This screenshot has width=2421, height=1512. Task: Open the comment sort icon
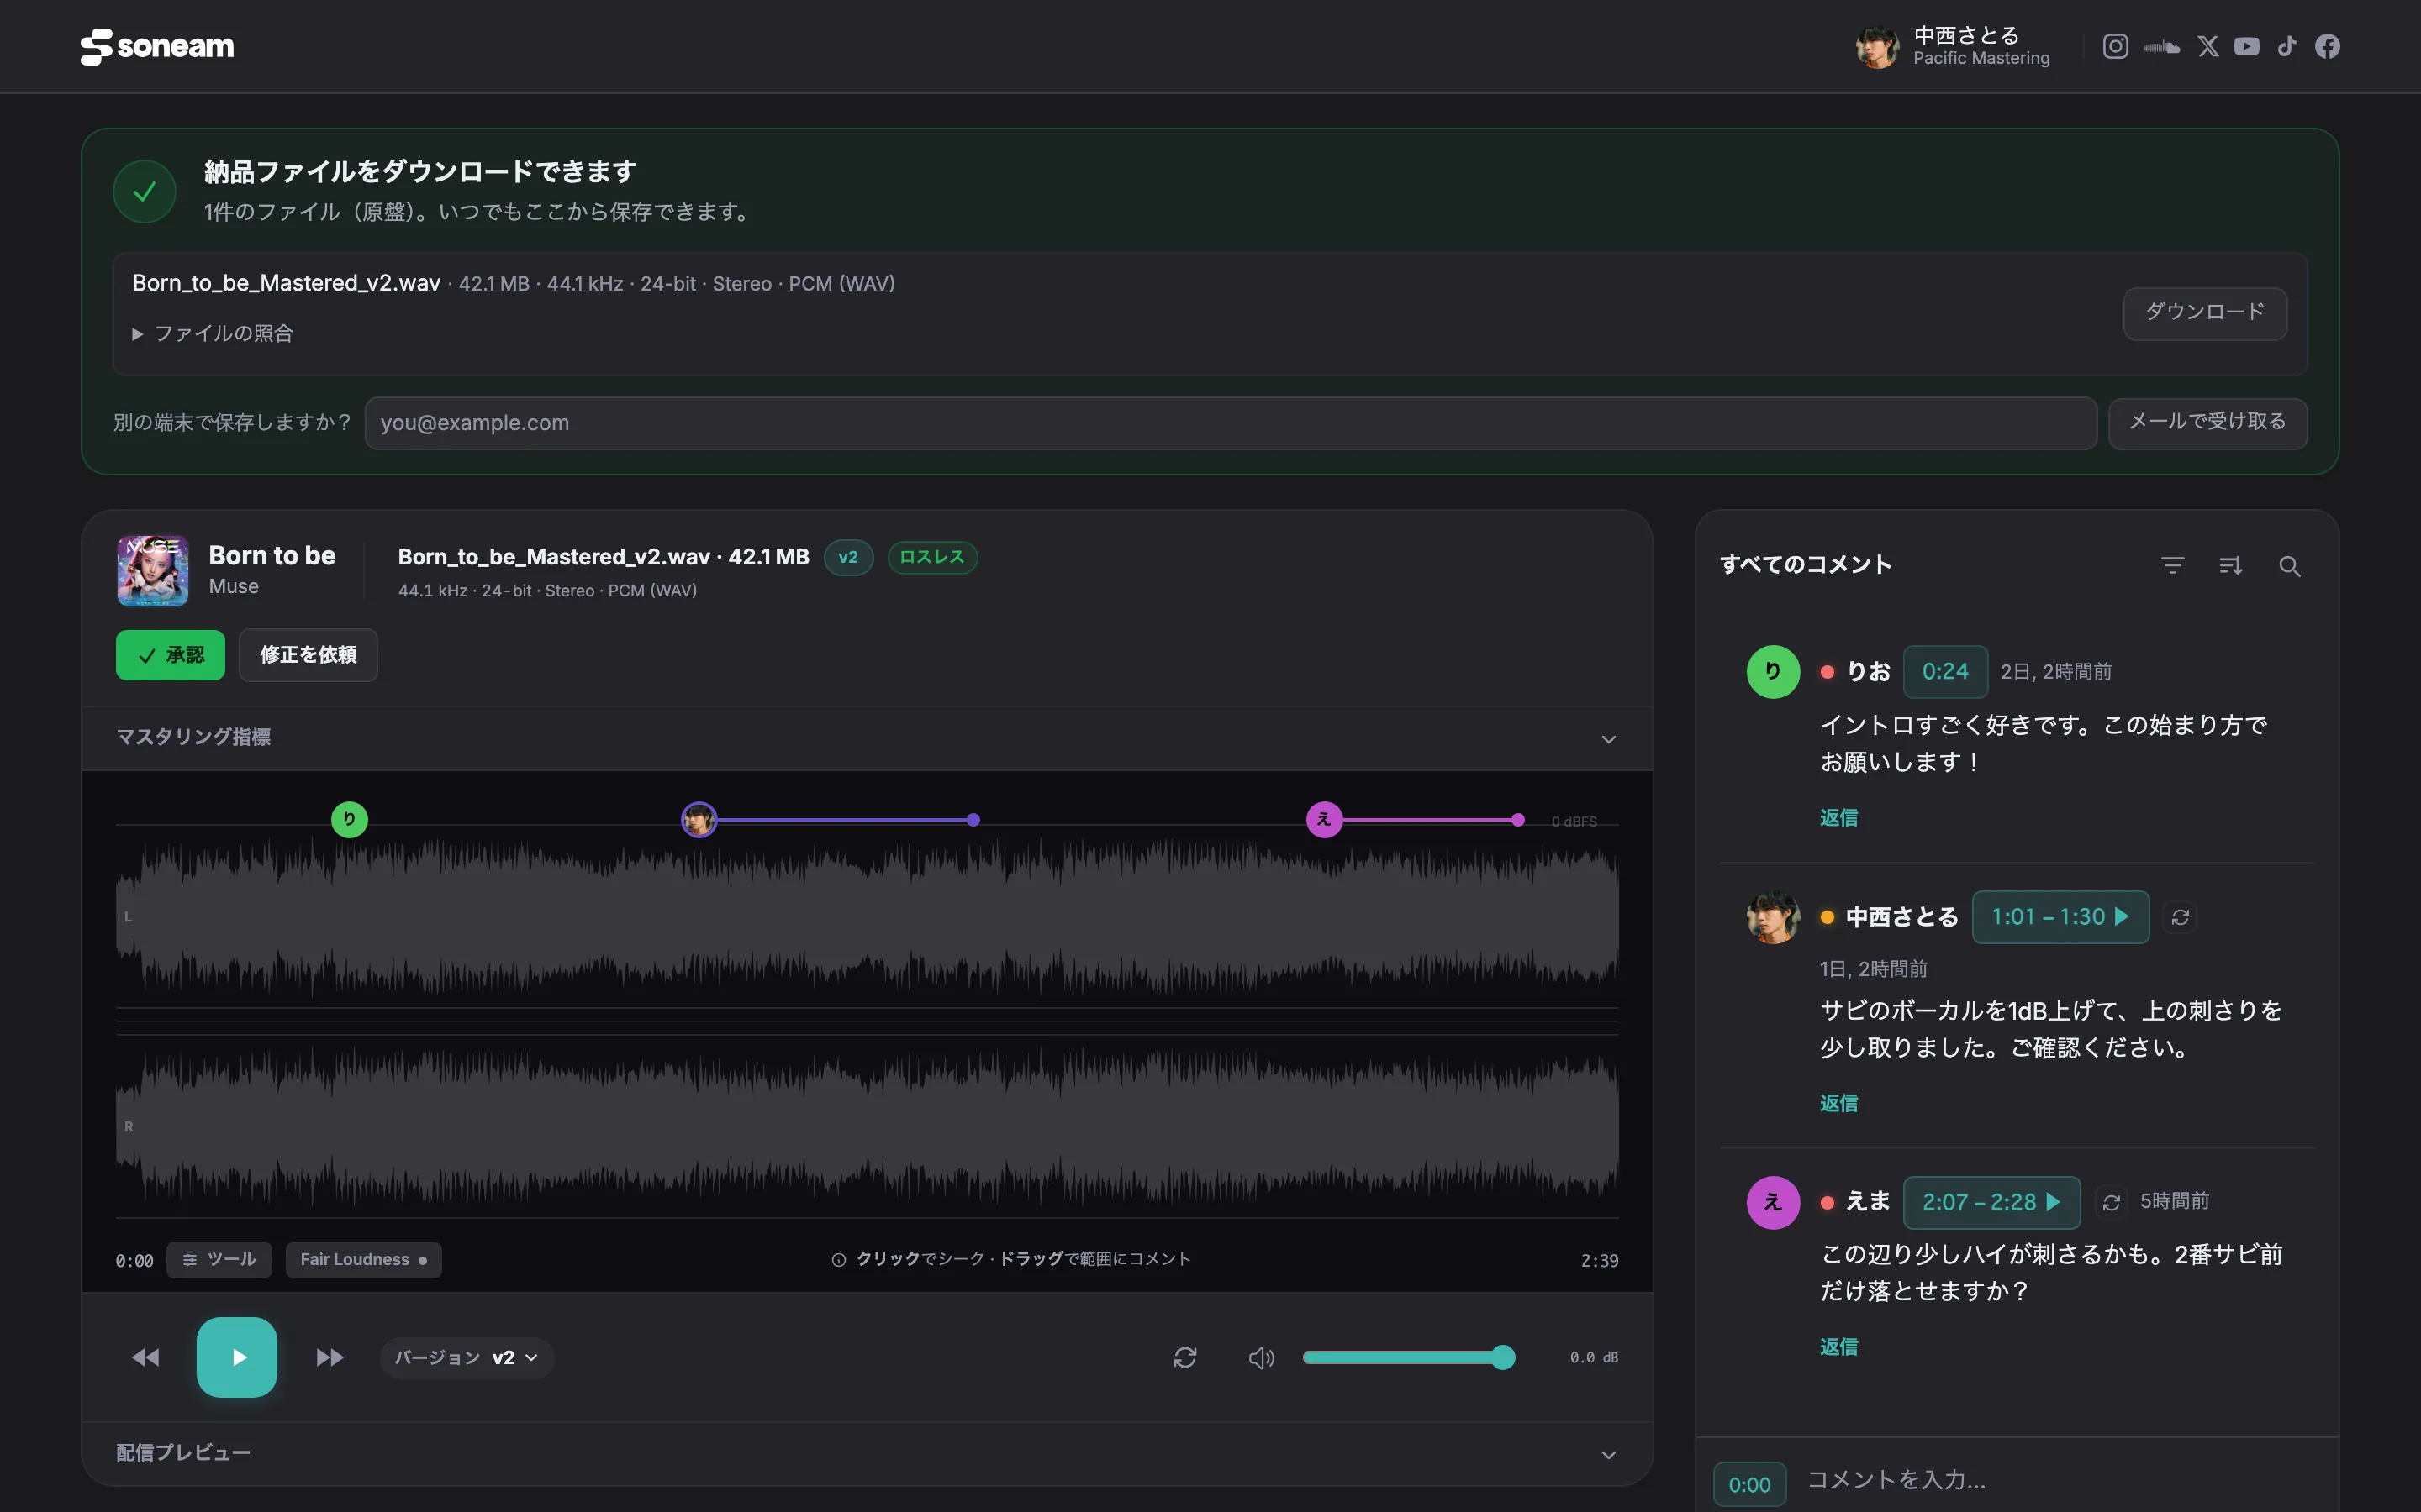coord(2230,566)
